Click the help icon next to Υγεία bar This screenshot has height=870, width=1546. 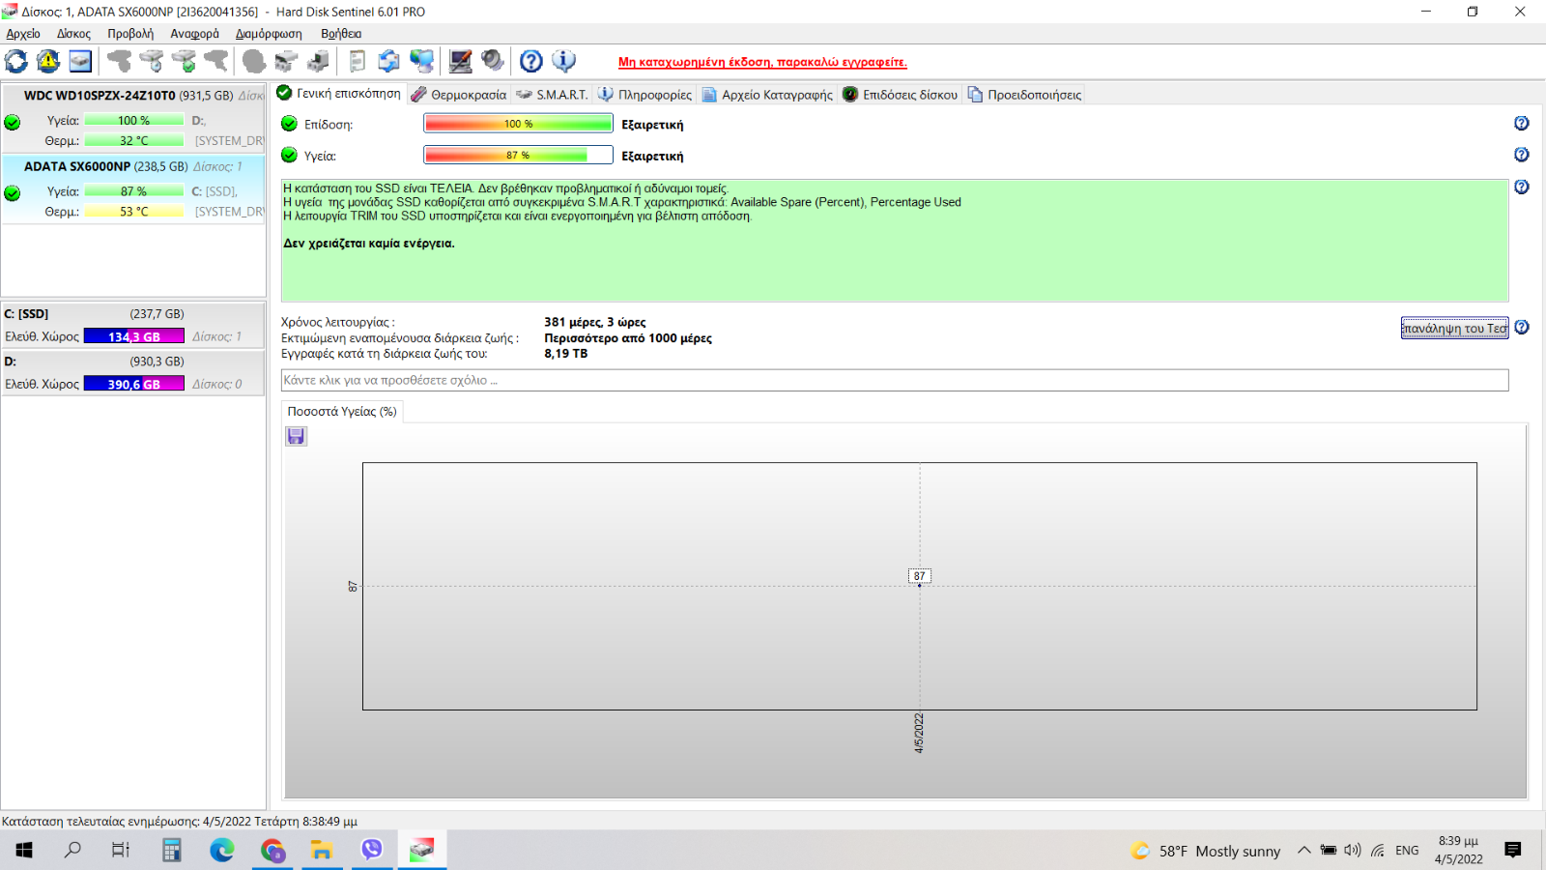[x=1522, y=155]
